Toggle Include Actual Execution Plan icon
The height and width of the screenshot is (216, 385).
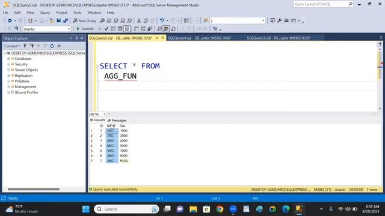(137, 29)
